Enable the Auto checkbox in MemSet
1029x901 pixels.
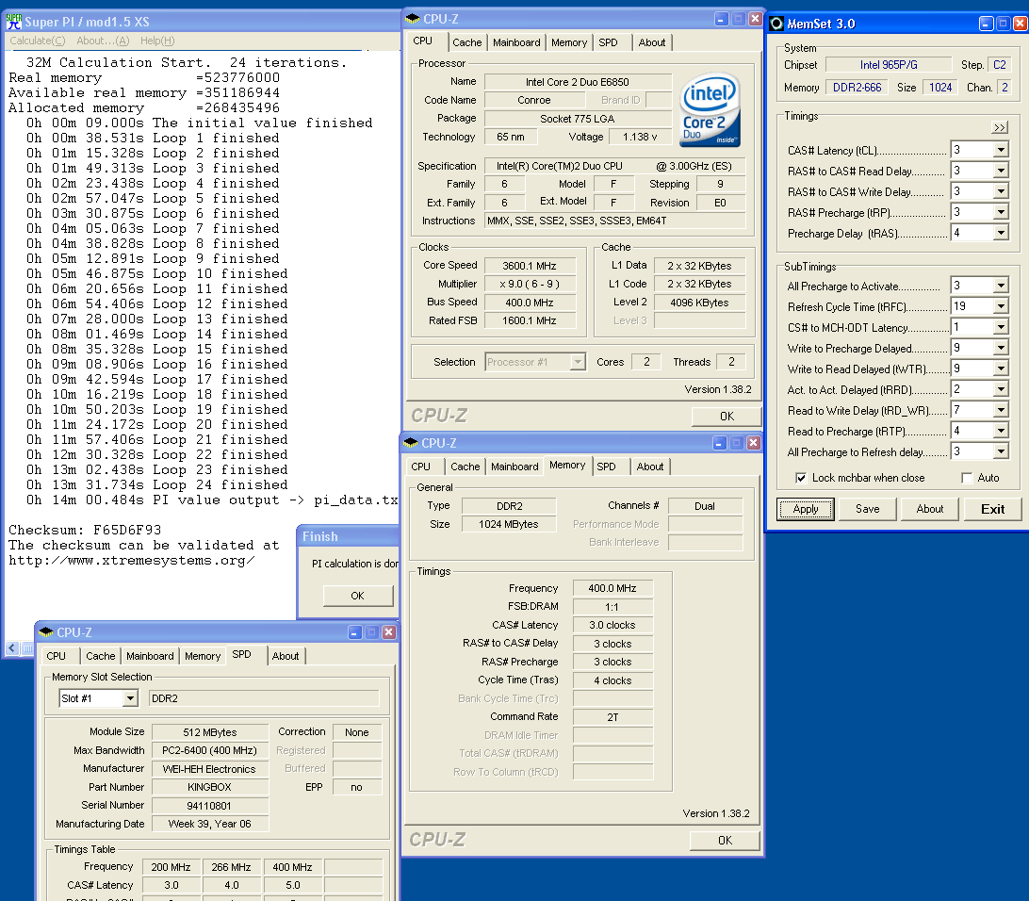tap(967, 478)
